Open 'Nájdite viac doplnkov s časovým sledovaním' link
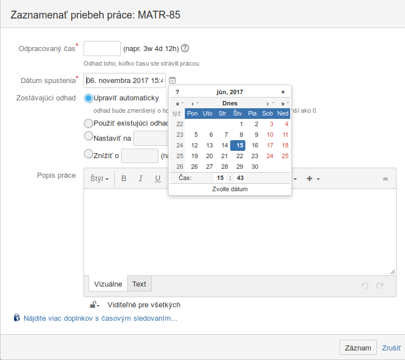The height and width of the screenshot is (360, 405). click(x=100, y=319)
